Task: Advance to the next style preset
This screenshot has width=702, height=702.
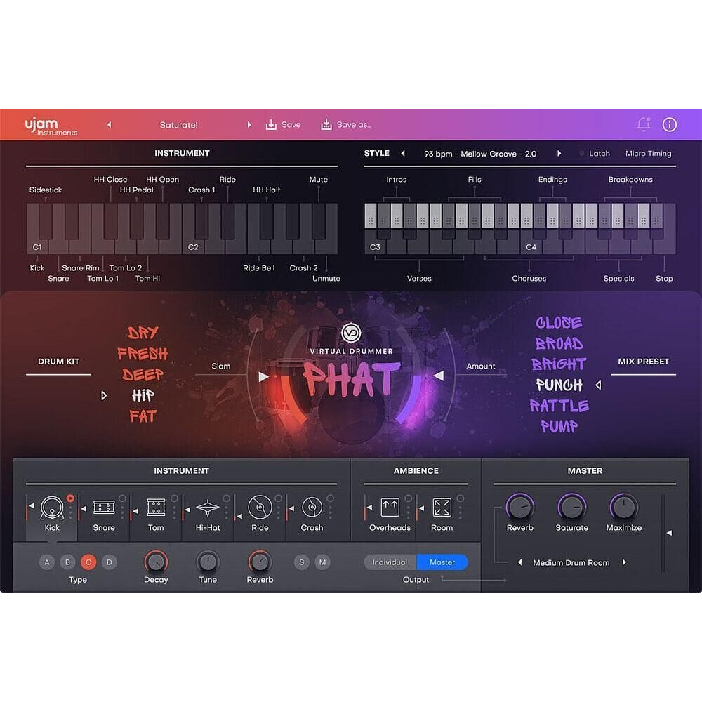Action: coord(559,153)
